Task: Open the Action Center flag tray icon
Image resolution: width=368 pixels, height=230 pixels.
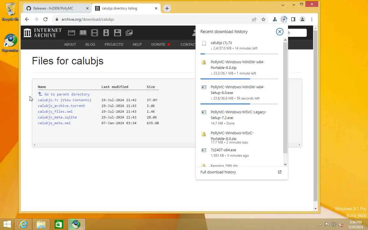Action: 327,225
